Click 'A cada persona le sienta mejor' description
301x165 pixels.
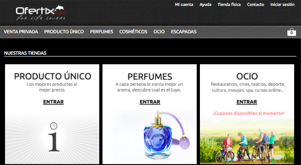coord(149,87)
